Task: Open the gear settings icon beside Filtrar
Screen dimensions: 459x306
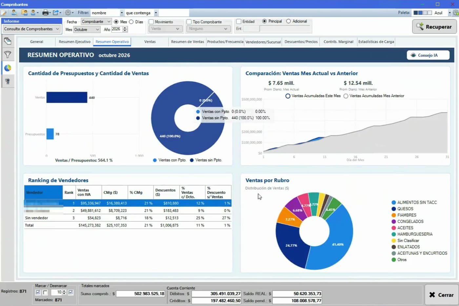Action: [68, 13]
